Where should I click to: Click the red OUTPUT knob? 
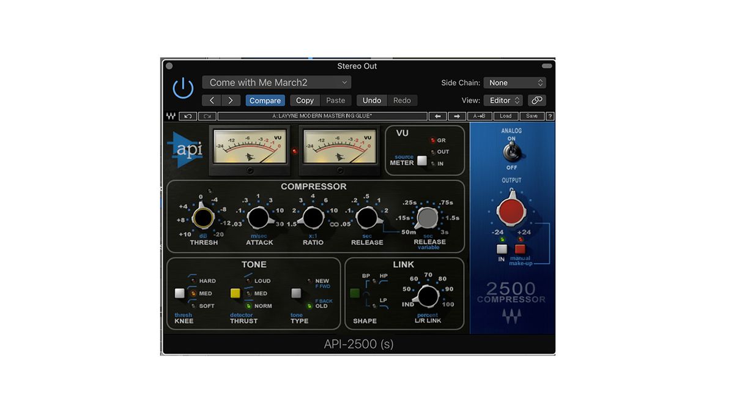tap(511, 211)
